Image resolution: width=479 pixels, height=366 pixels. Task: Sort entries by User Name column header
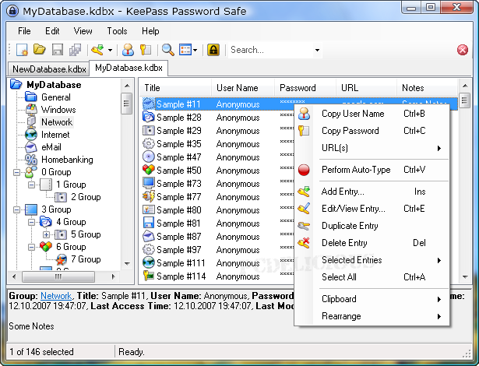(238, 88)
